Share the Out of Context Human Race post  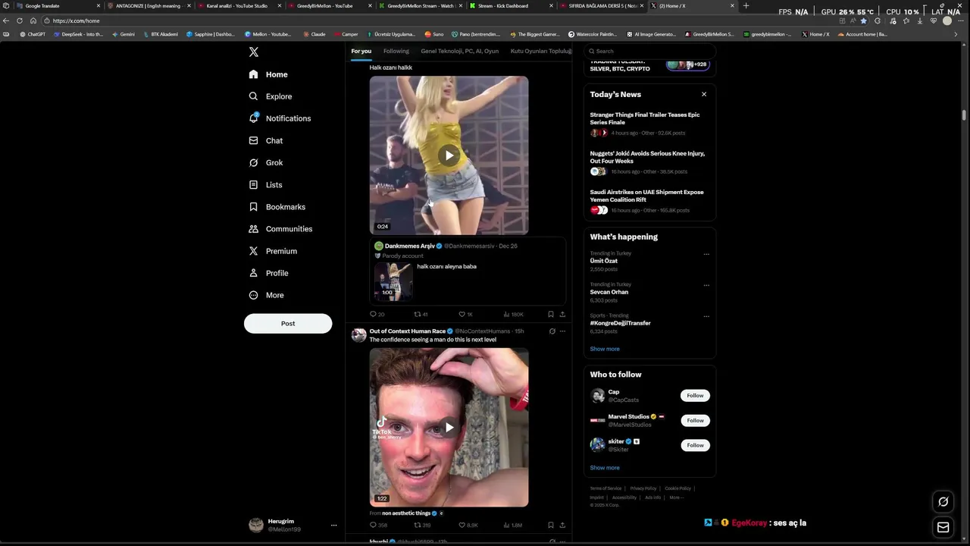(562, 525)
